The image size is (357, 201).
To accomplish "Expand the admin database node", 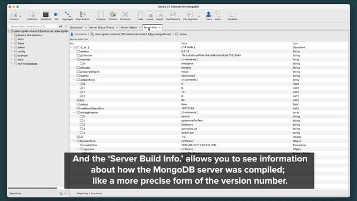I will click(x=12, y=47).
